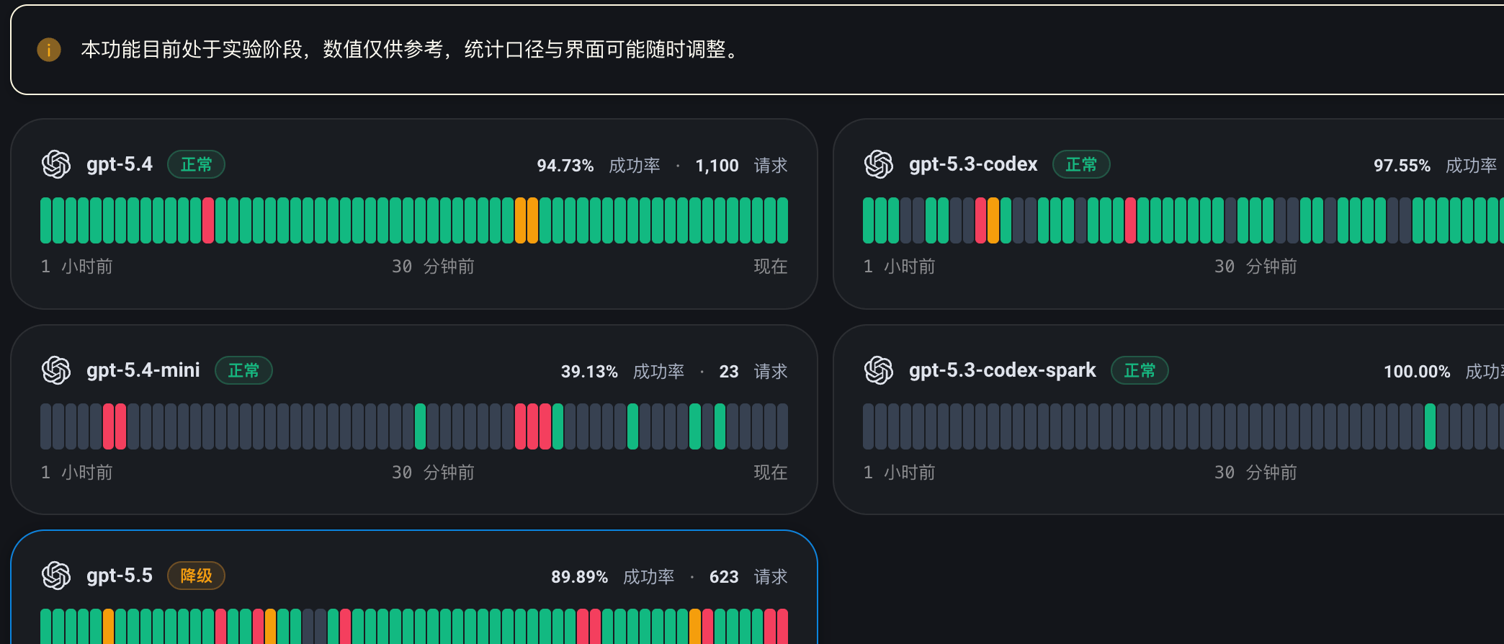Click the orange bars in gpt-5.4 timeline
Screen dimensions: 1504x644
pos(527,220)
